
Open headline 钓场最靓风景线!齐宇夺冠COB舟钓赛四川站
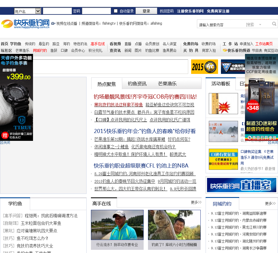[145, 97]
